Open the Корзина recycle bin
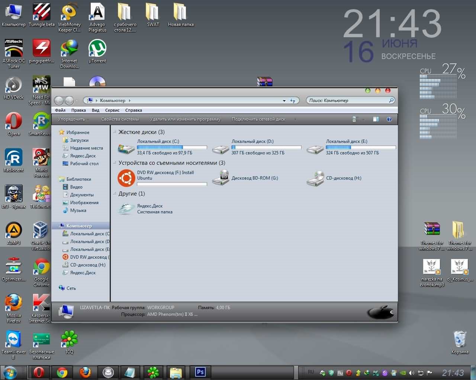This screenshot has width=476, height=380. 460,340
